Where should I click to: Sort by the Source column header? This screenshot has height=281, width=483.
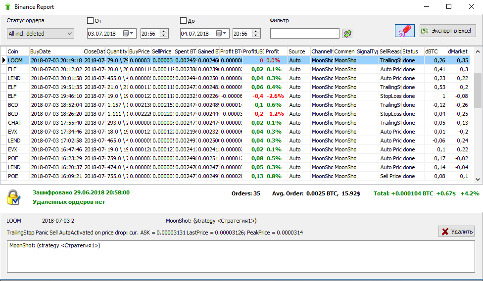point(299,51)
